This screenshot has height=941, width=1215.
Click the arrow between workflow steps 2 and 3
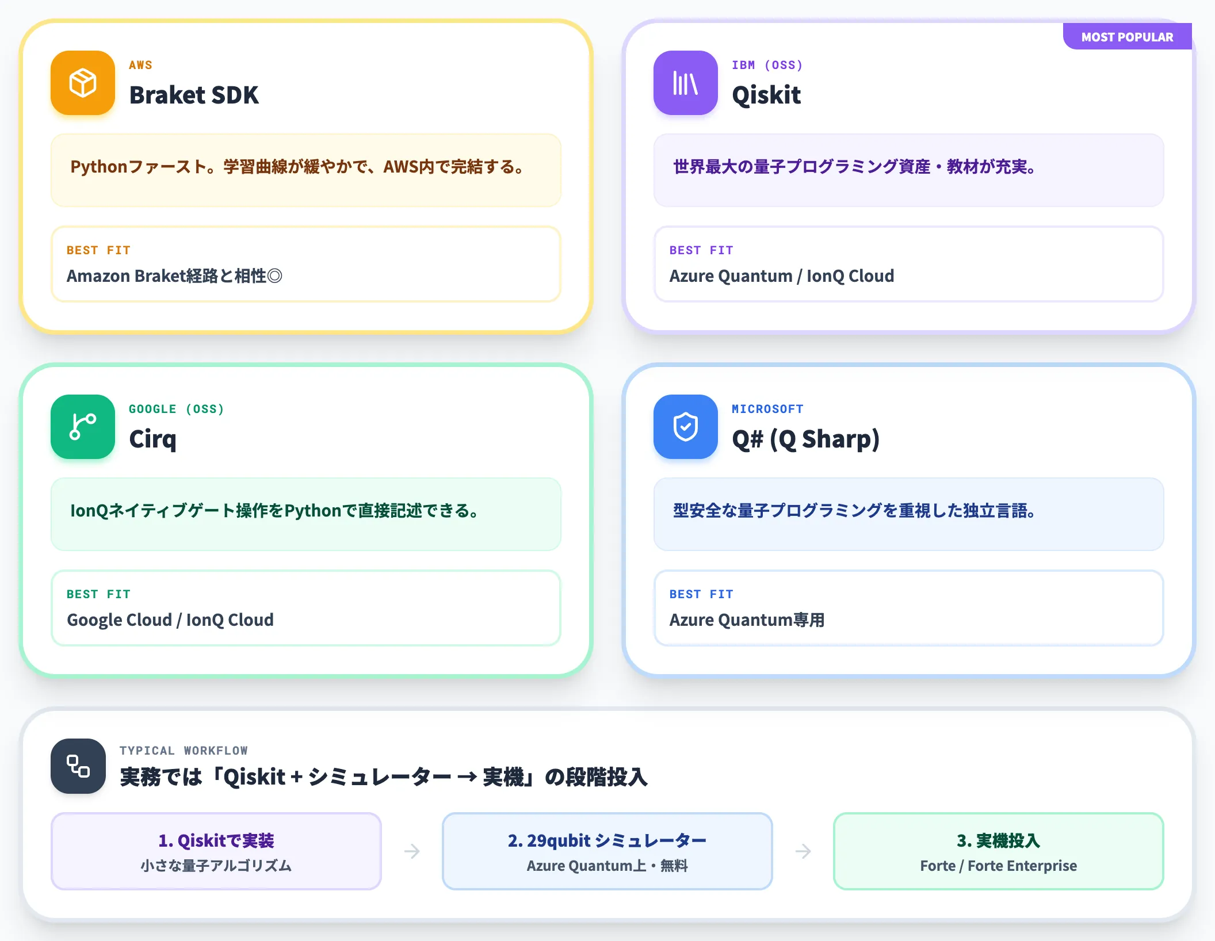pos(803,851)
